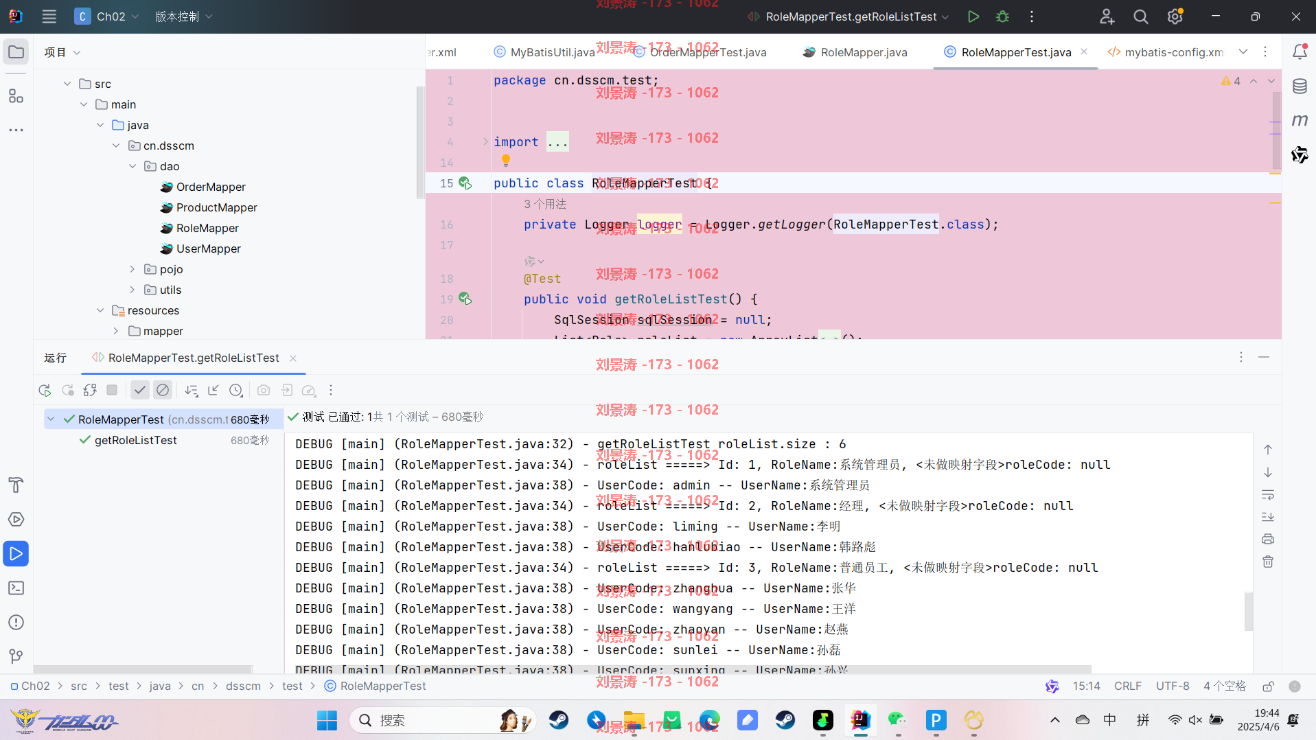
Task: Open the Terminal tool window
Action: click(16, 588)
